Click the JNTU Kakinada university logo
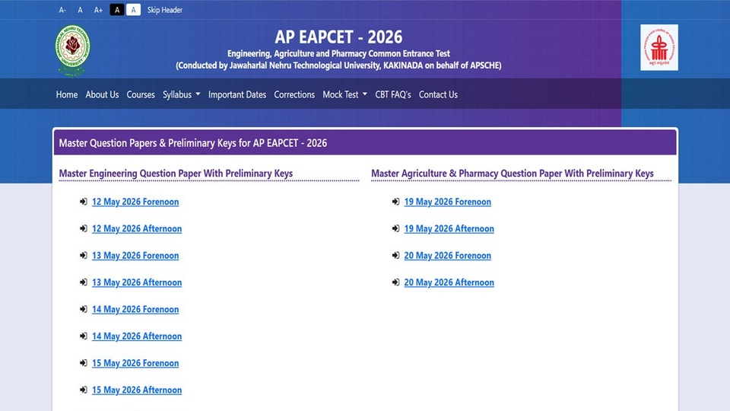Screen dimensions: 730x411 click(x=72, y=50)
